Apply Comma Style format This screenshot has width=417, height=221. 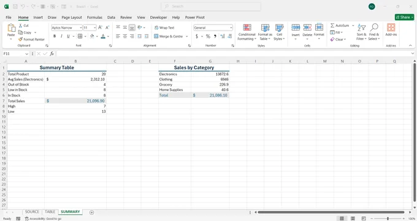[x=215, y=36]
